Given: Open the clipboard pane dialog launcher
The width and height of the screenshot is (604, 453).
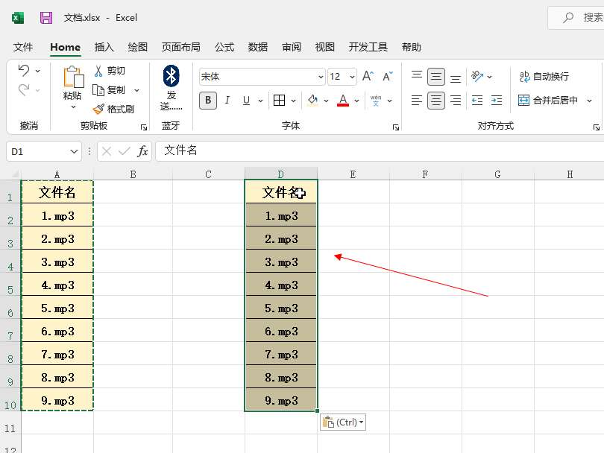Looking at the screenshot, I should (x=144, y=127).
